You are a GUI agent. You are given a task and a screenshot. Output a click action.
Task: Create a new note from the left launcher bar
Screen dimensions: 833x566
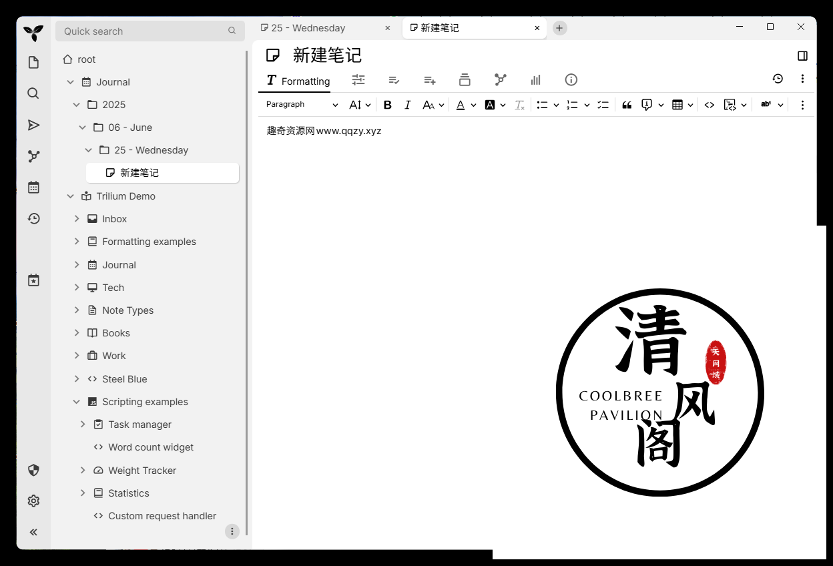click(x=33, y=63)
